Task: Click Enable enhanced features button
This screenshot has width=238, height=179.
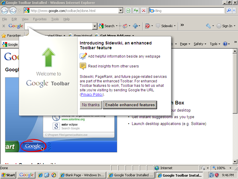Action: point(130,105)
